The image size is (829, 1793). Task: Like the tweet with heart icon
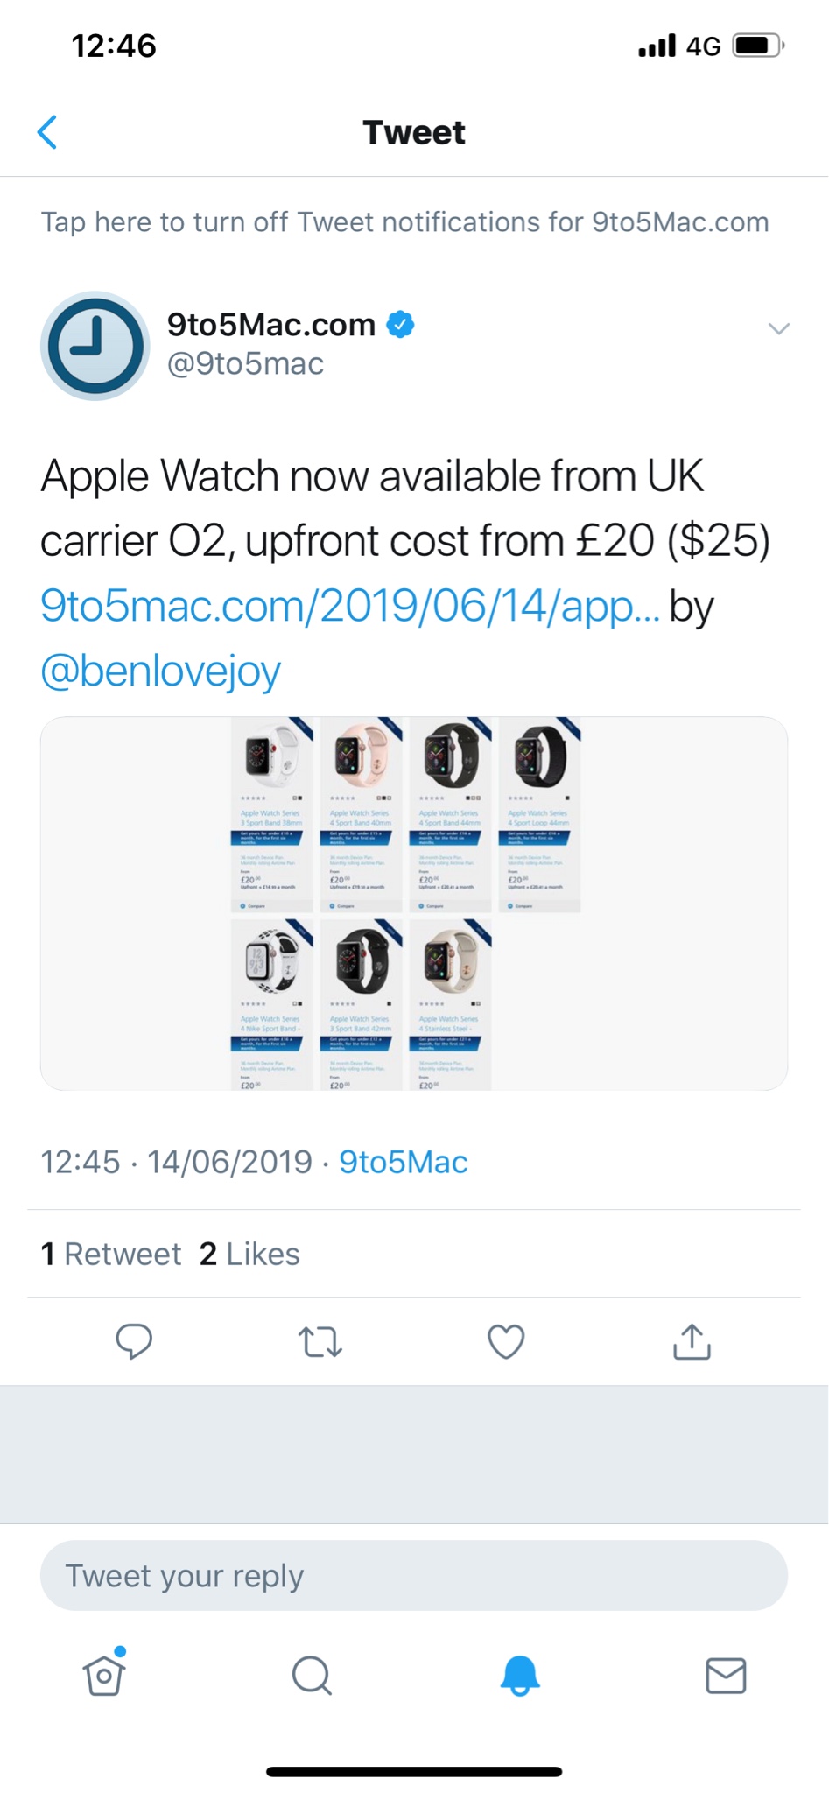(x=506, y=1341)
